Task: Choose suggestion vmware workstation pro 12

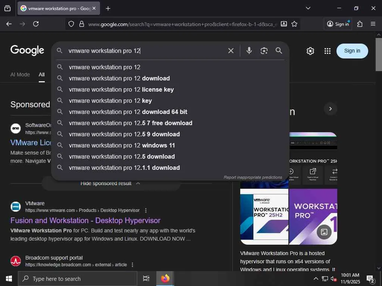Action: click(170, 67)
